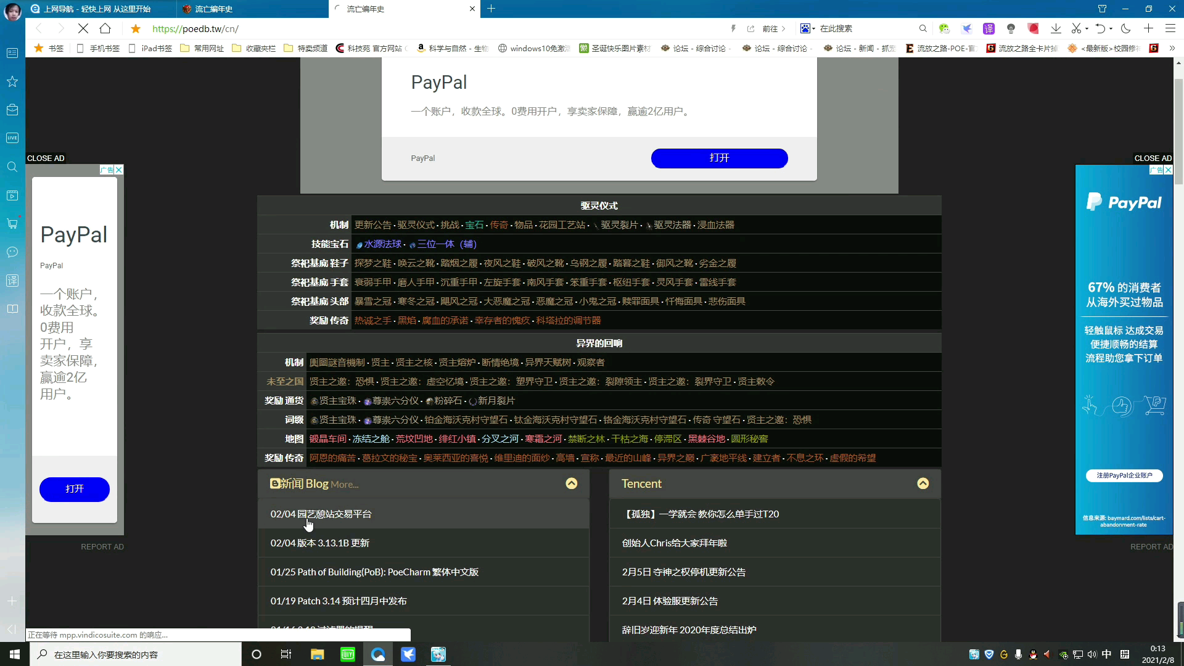The height and width of the screenshot is (666, 1184).
Task: Click the 注册PayPal企业账户 button in right ad
Action: [1124, 475]
